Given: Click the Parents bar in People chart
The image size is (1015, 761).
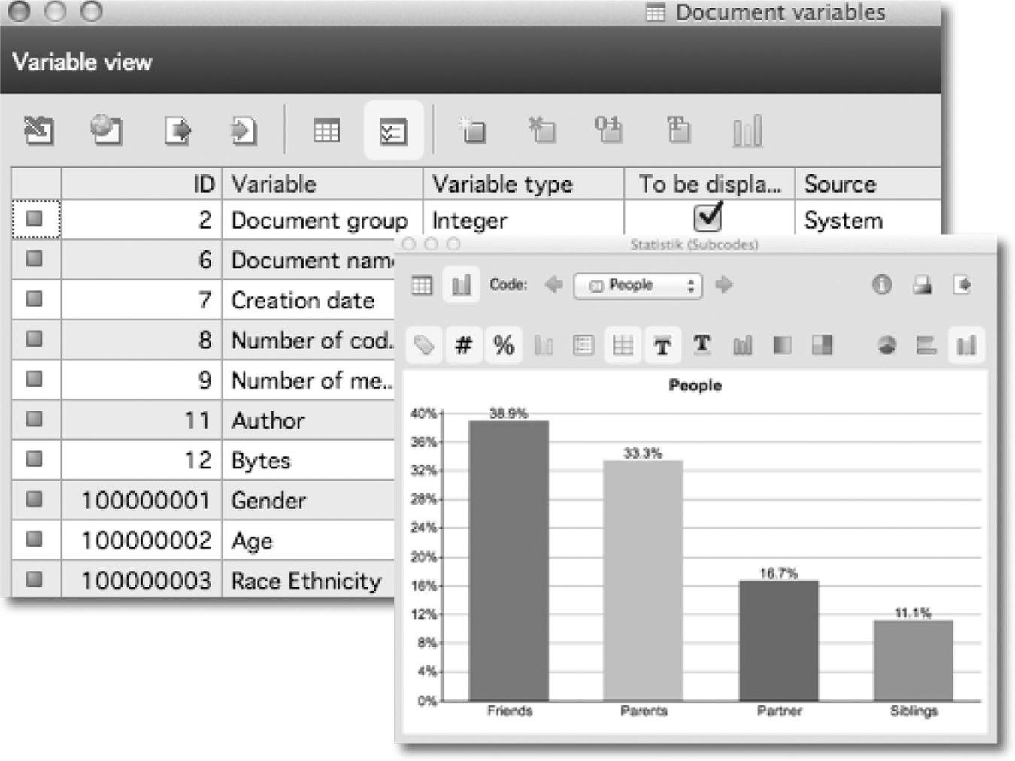Looking at the screenshot, I should click(x=643, y=581).
